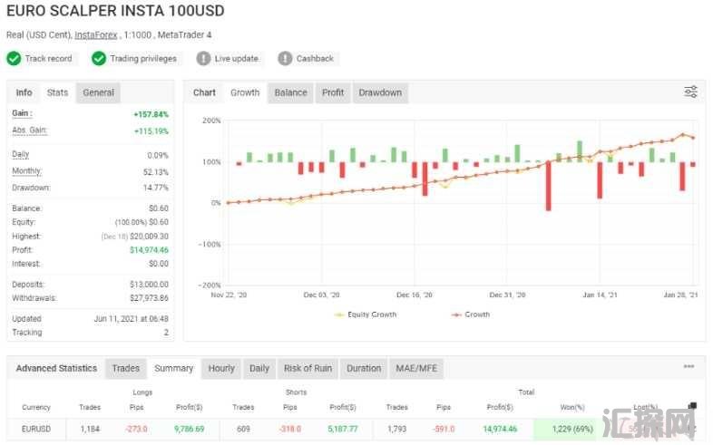Screen dimensions: 713x445
Task: Click the Won(%) column header
Action: tap(572, 407)
